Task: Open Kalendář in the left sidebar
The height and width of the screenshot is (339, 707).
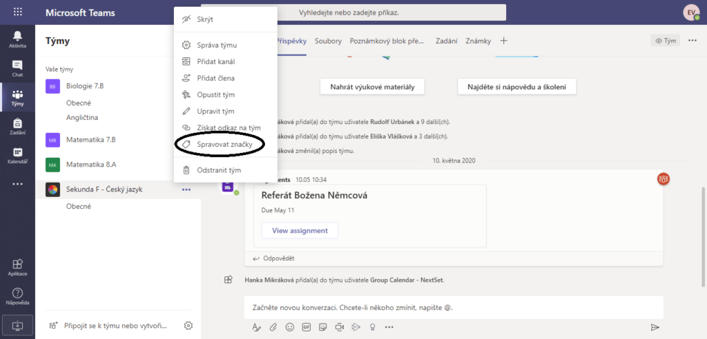Action: pyautogui.click(x=17, y=156)
